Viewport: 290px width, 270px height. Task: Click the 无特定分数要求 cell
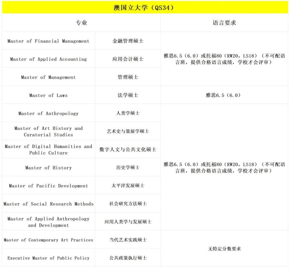click(224, 249)
